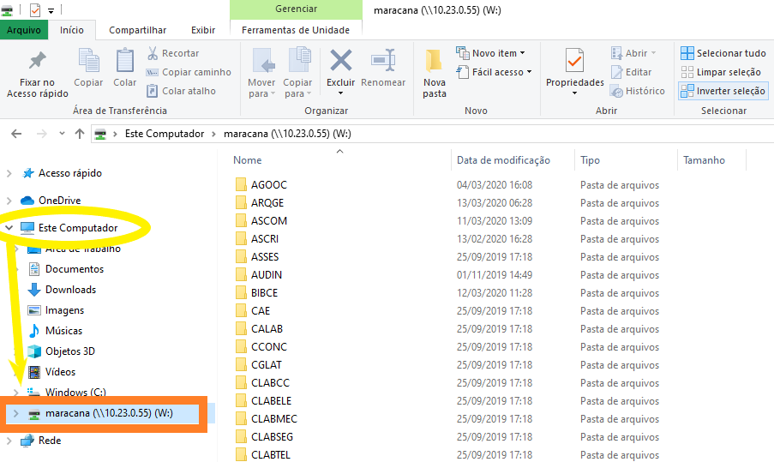Collapse the Este Computador tree node

9,228
